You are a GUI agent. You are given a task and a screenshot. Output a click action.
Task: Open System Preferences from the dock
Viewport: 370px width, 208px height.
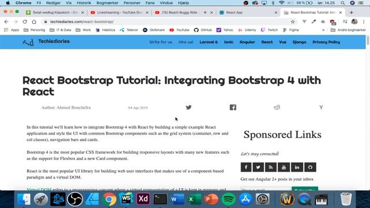pos(262,199)
